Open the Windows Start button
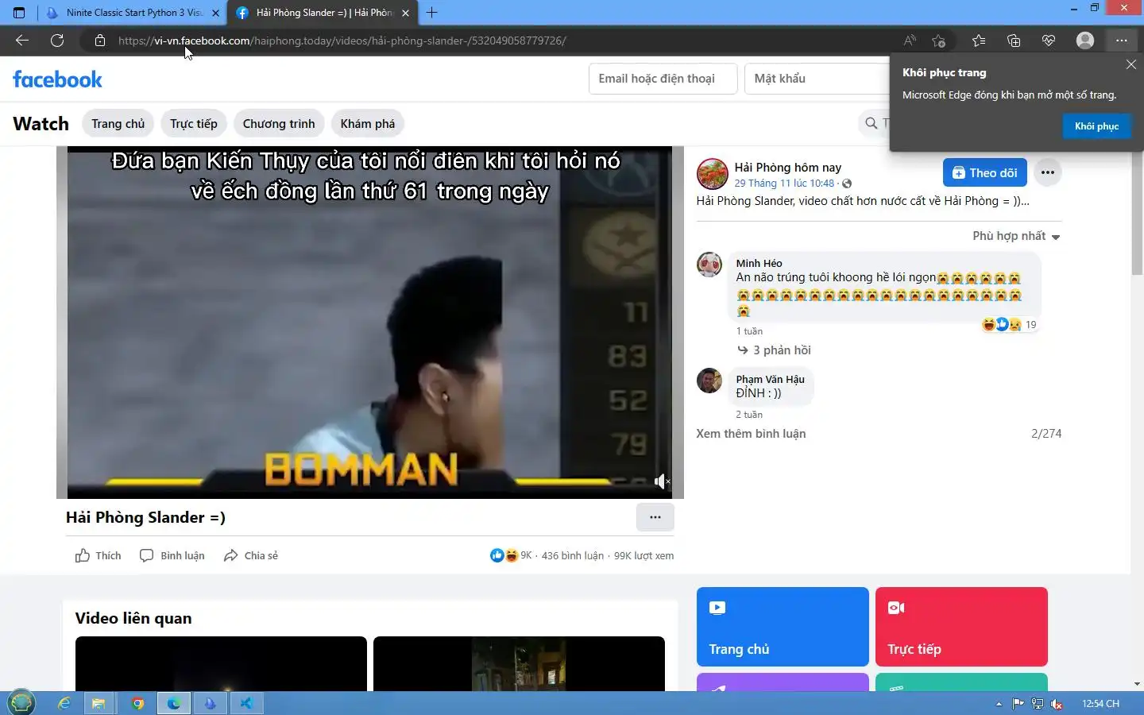The width and height of the screenshot is (1144, 715). (x=21, y=703)
